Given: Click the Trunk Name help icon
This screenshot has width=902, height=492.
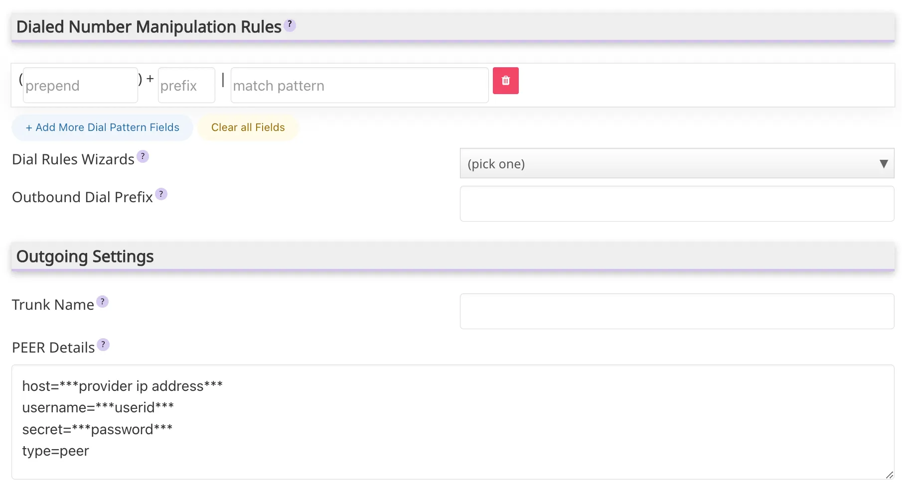Looking at the screenshot, I should coord(102,301).
